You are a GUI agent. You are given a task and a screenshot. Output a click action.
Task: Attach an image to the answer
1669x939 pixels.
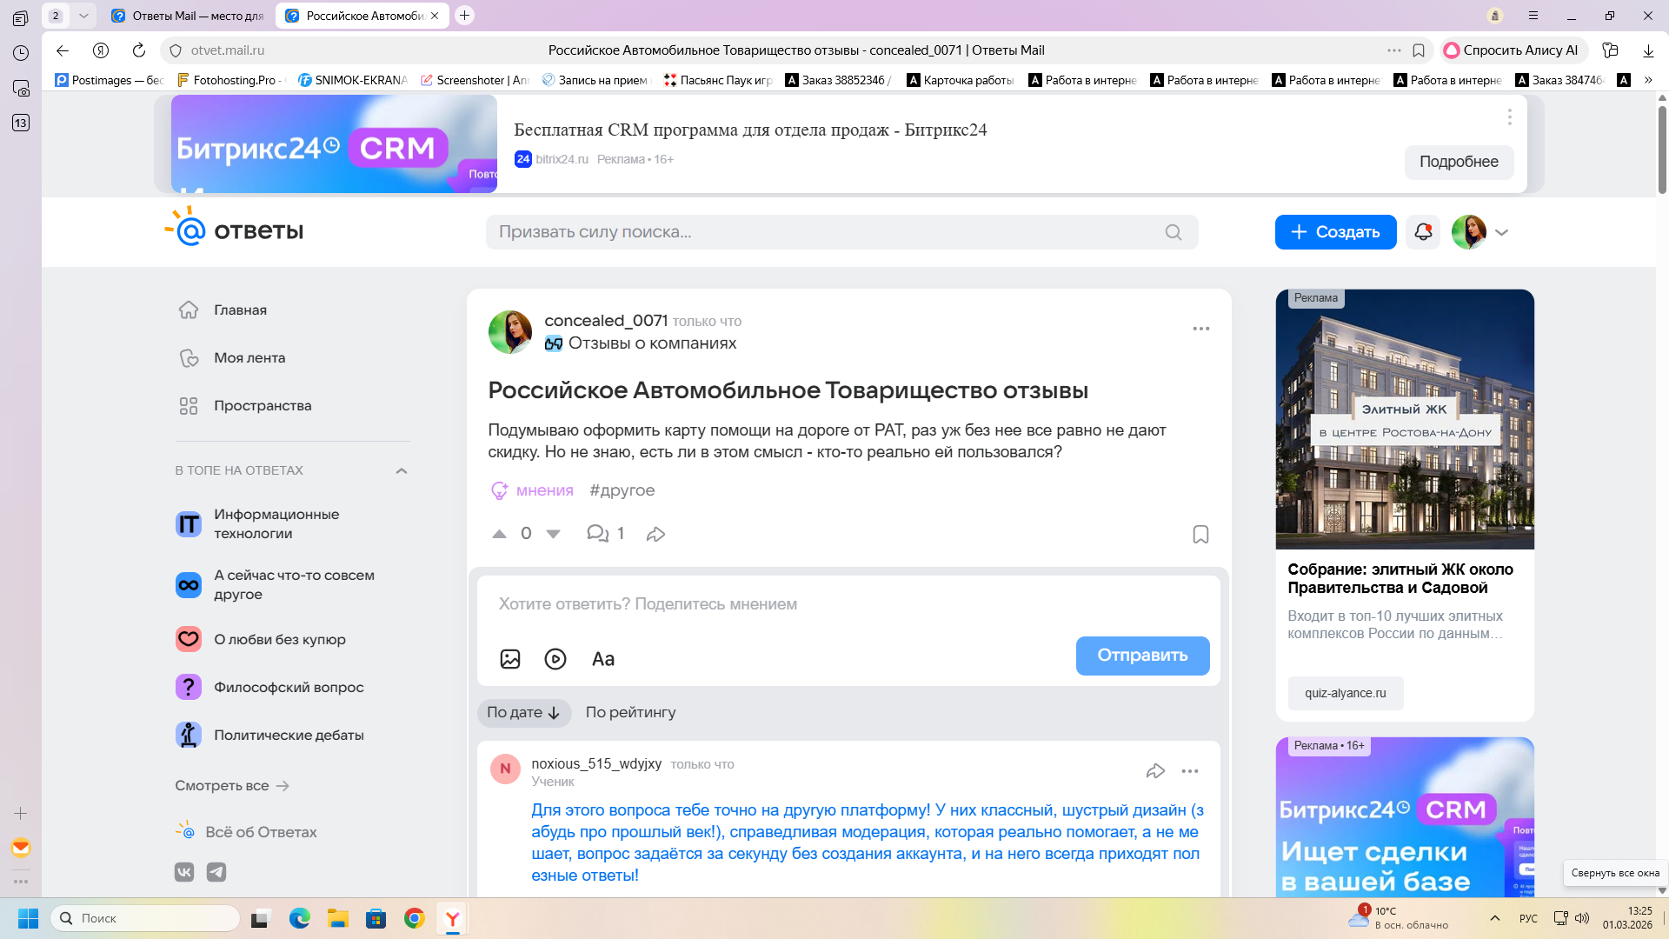(x=510, y=659)
